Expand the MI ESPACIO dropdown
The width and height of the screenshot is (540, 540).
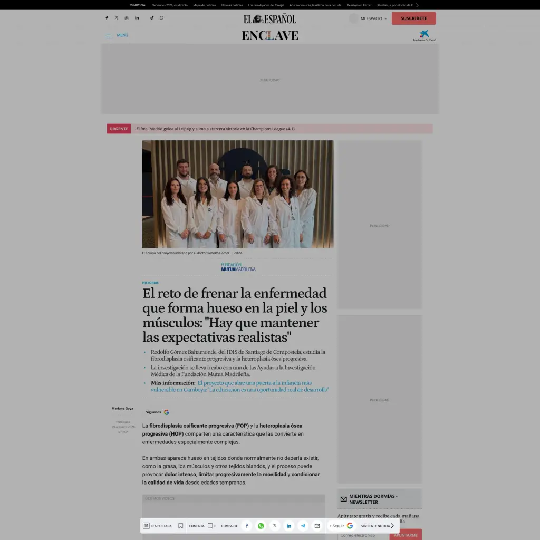373,18
